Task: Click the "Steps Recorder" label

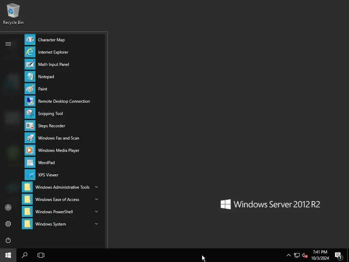Action: pyautogui.click(x=52, y=126)
